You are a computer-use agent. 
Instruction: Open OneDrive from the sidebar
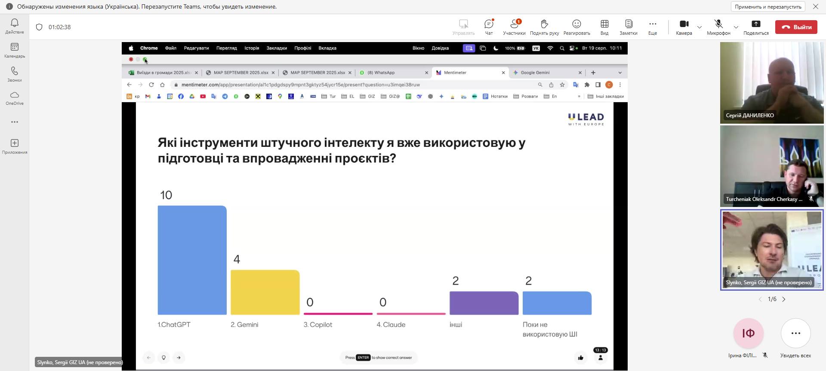click(15, 98)
